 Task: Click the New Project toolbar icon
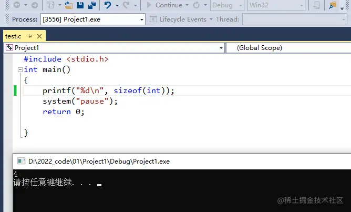tap(51, 5)
